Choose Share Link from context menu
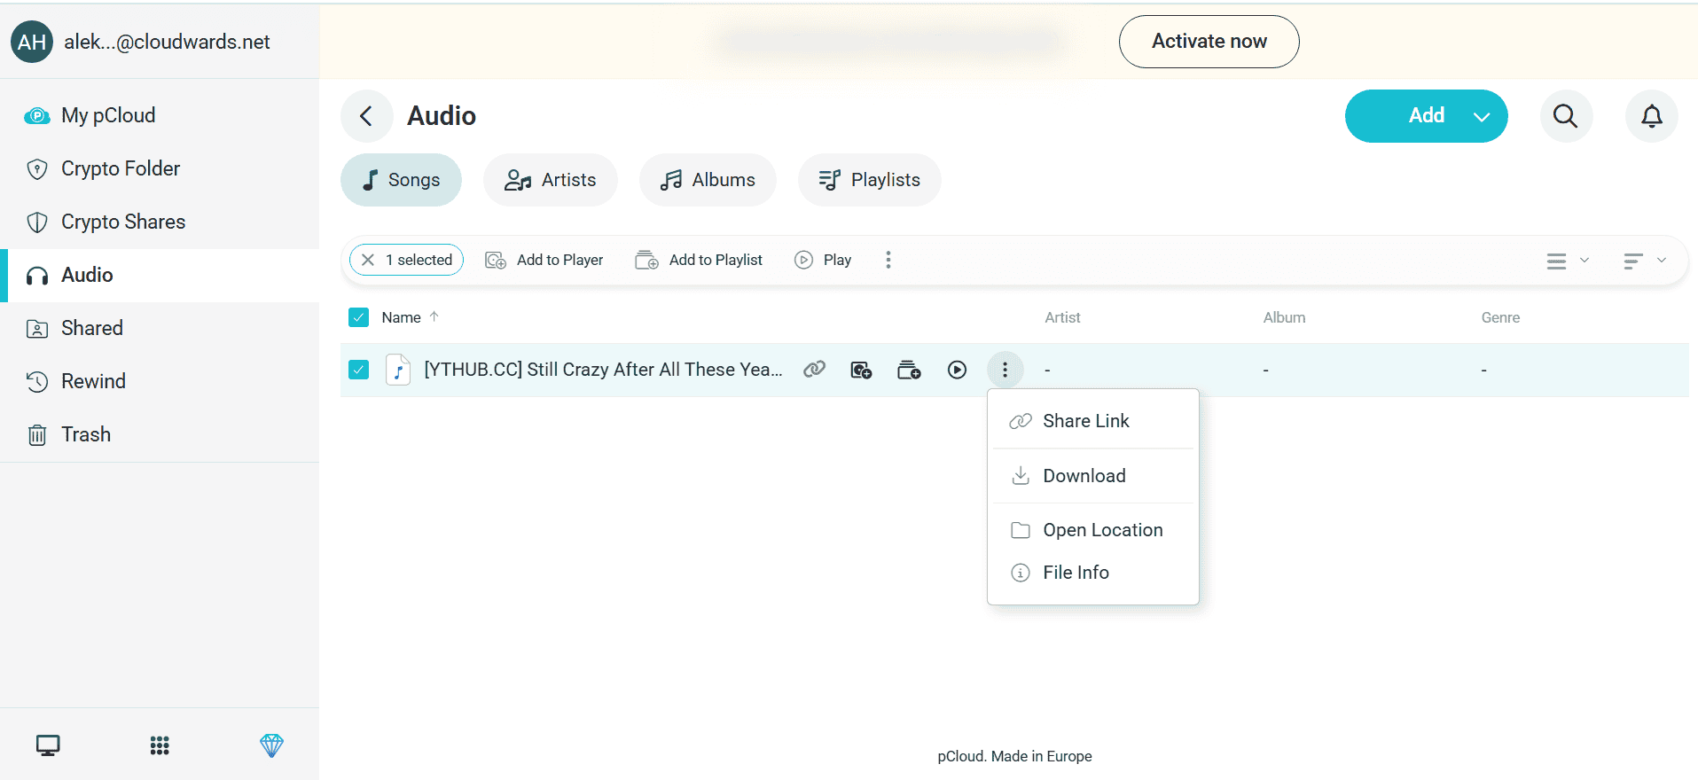The height and width of the screenshot is (780, 1698). 1093,421
